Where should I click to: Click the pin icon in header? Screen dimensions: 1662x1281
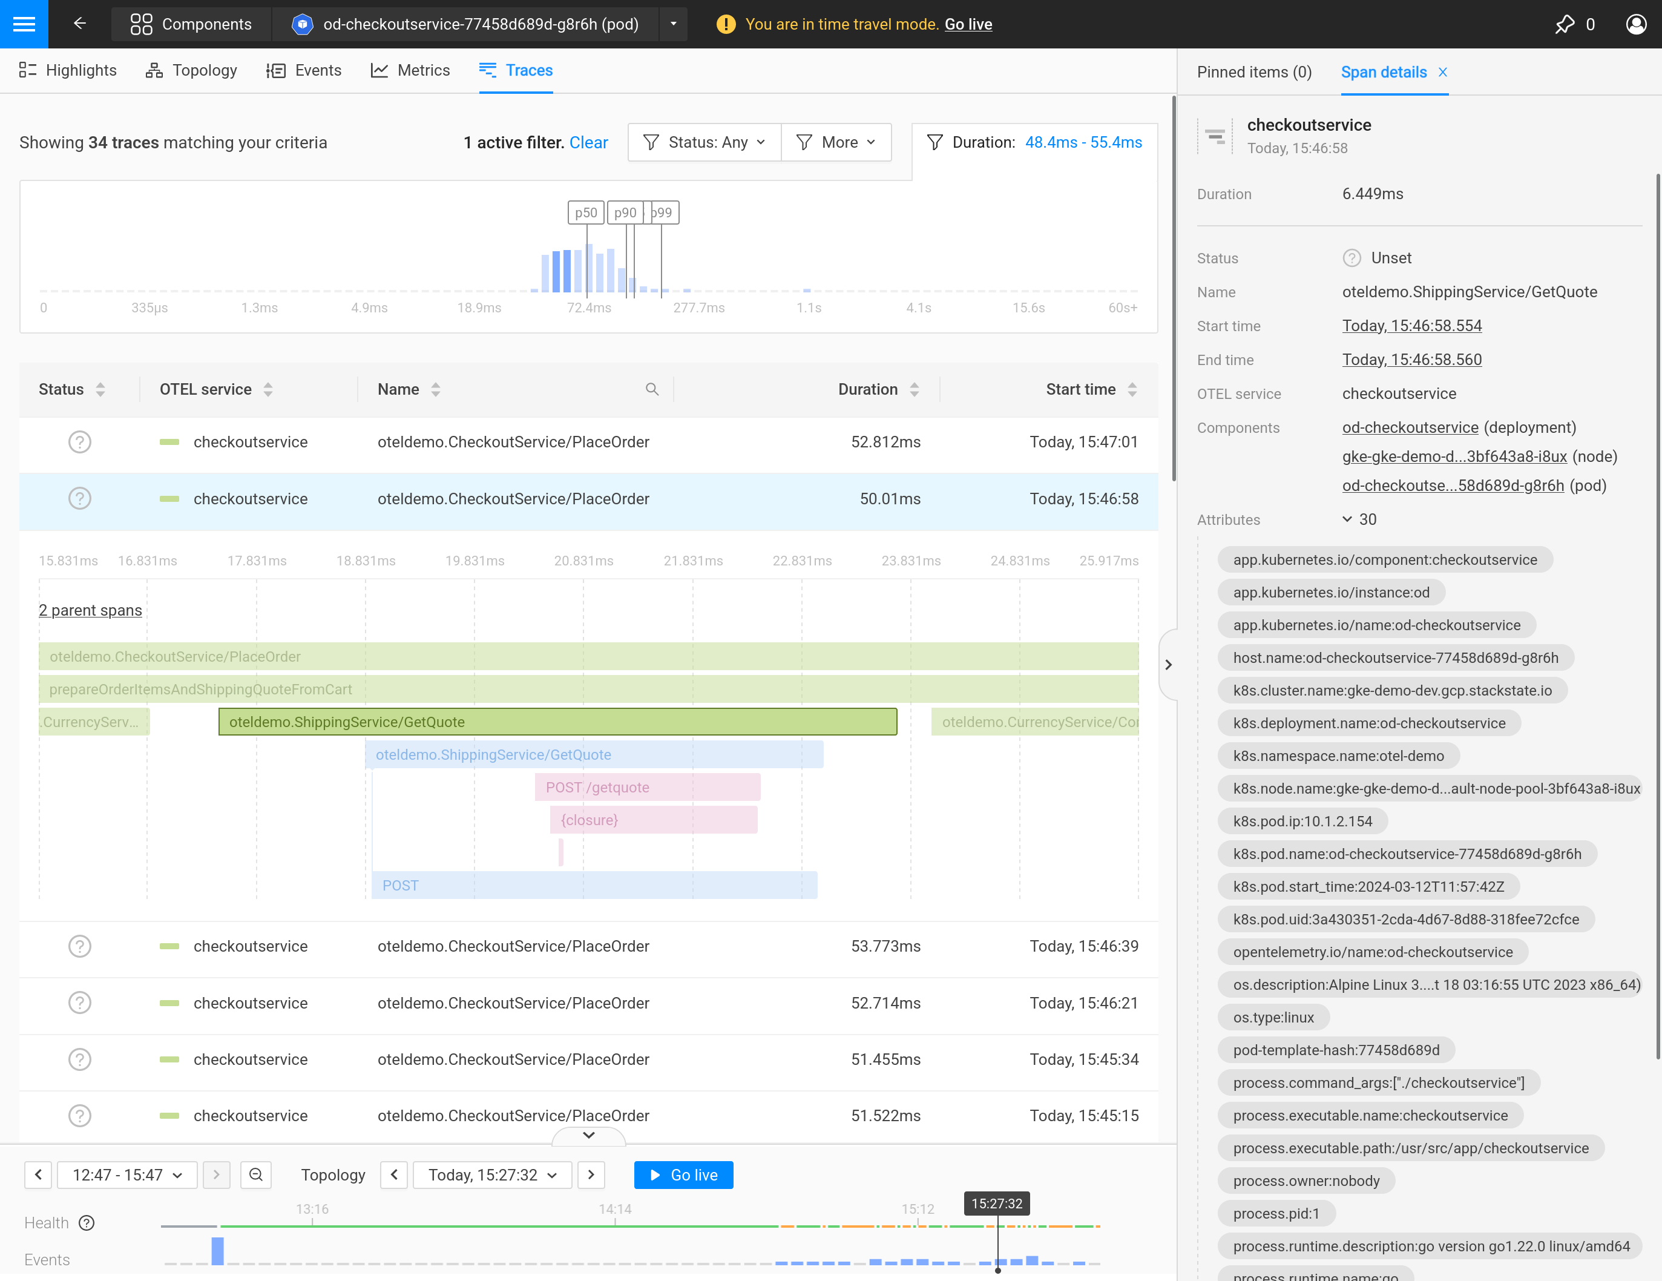(x=1564, y=24)
